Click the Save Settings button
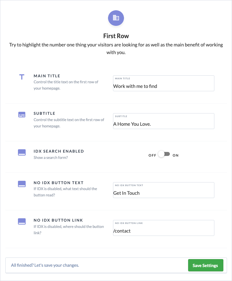Image resolution: width=232 pixels, height=281 pixels. [206, 265]
